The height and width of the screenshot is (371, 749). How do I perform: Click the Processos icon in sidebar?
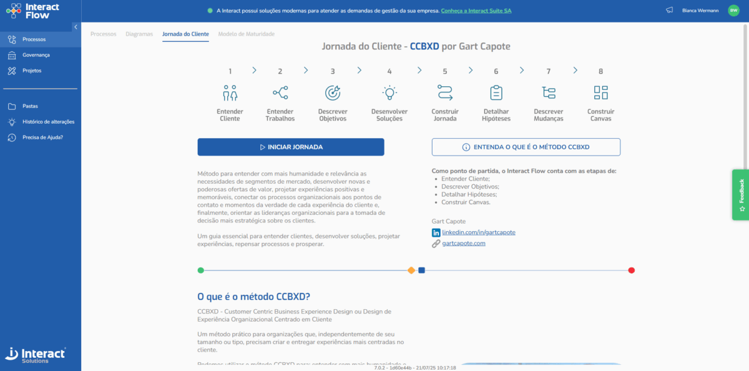pos(12,39)
